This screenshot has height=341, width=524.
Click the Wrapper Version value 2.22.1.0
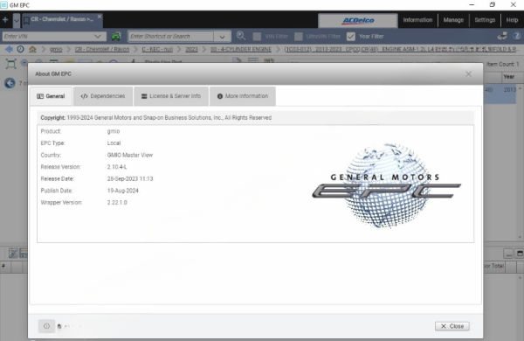pyautogui.click(x=117, y=203)
